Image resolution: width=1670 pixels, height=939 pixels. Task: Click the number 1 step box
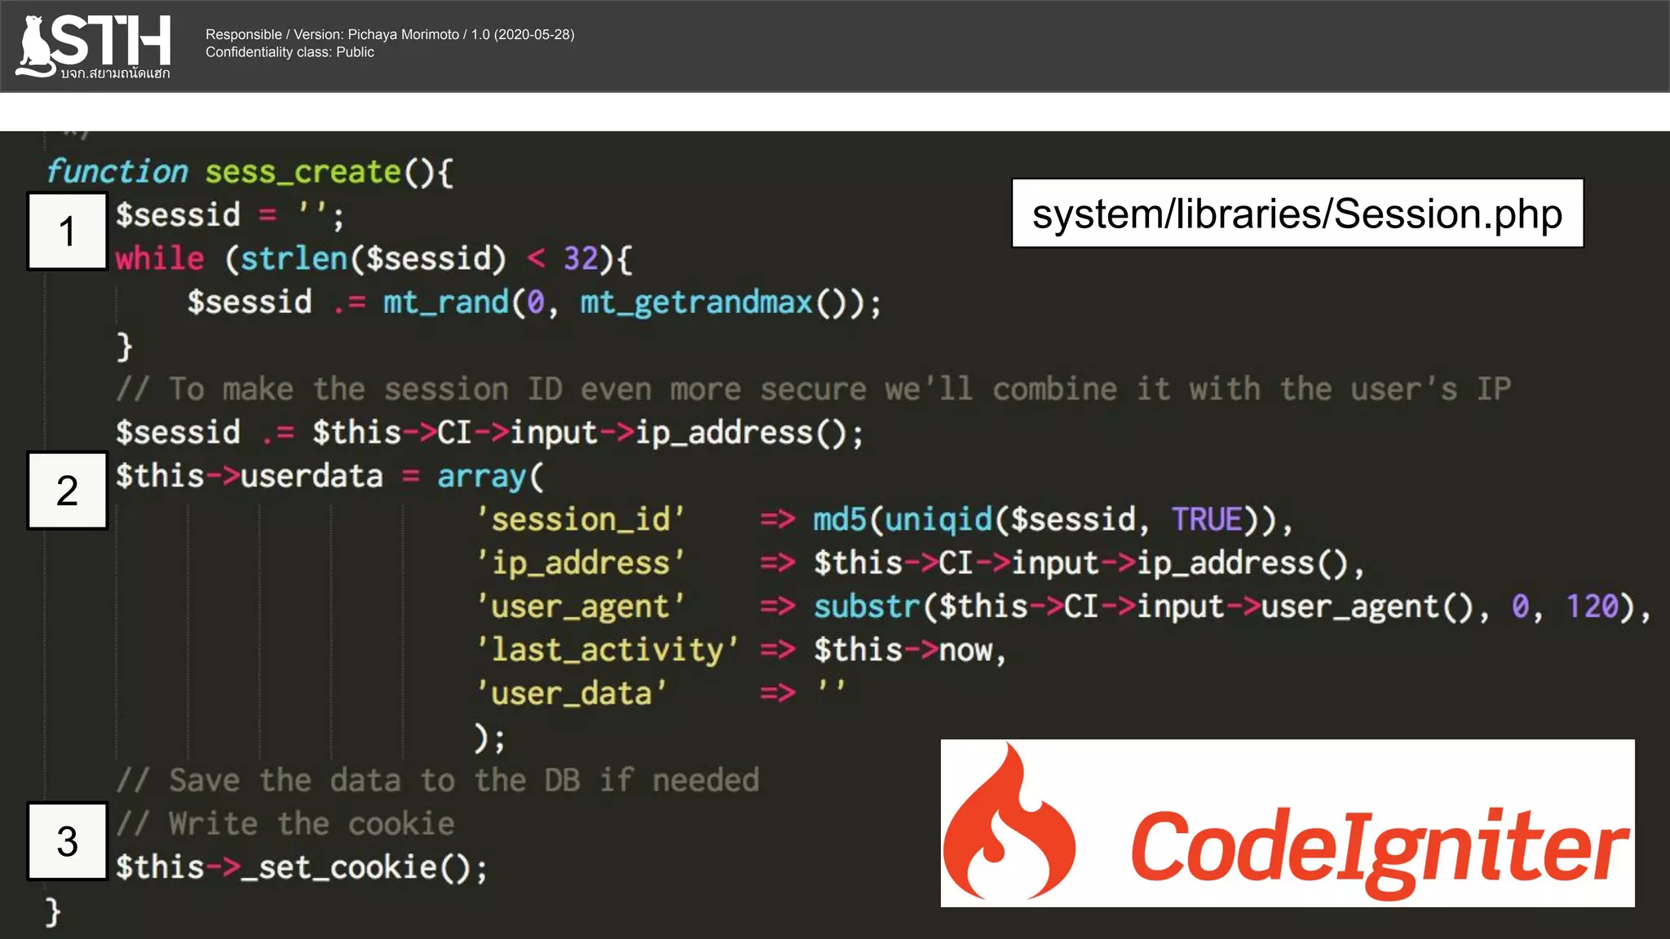tap(68, 231)
